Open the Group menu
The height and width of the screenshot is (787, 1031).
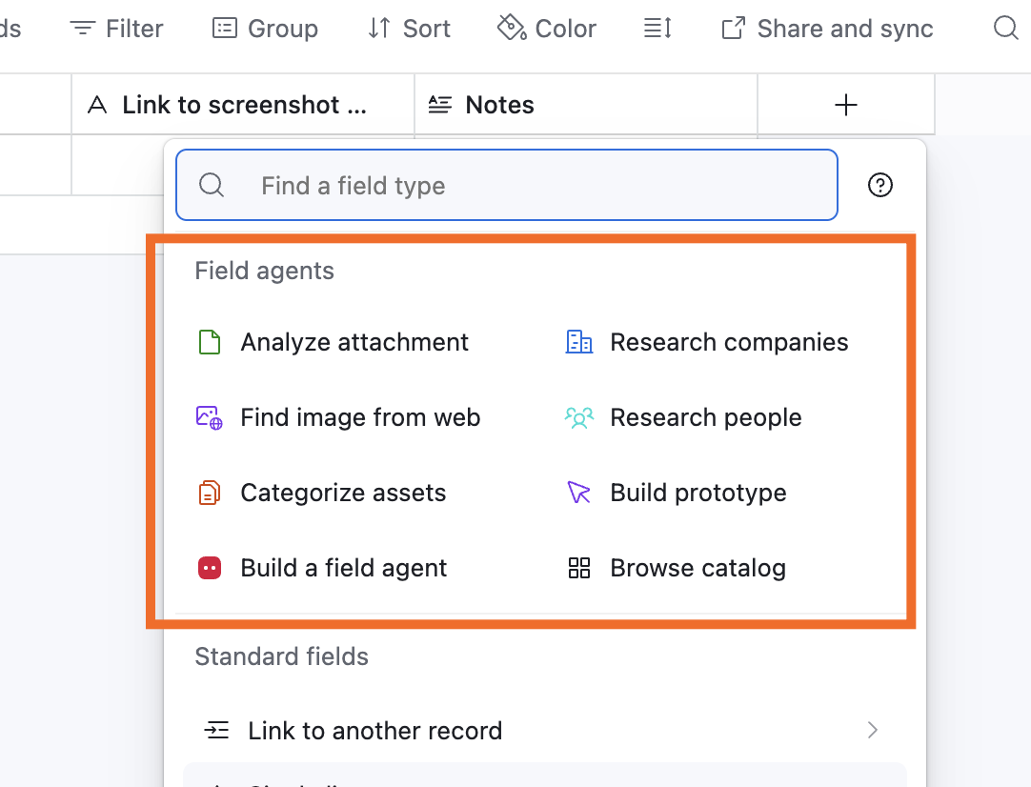[265, 28]
